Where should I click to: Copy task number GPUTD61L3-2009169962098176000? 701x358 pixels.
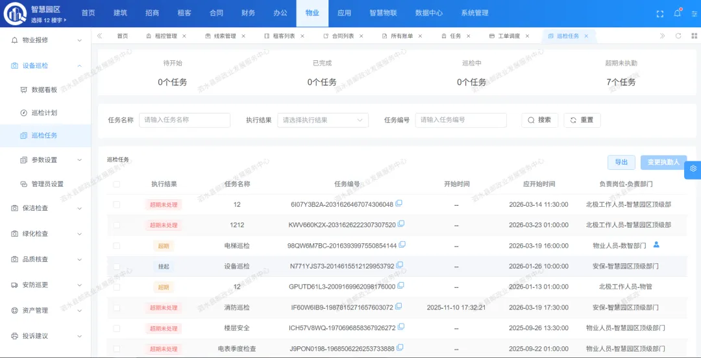click(x=400, y=285)
